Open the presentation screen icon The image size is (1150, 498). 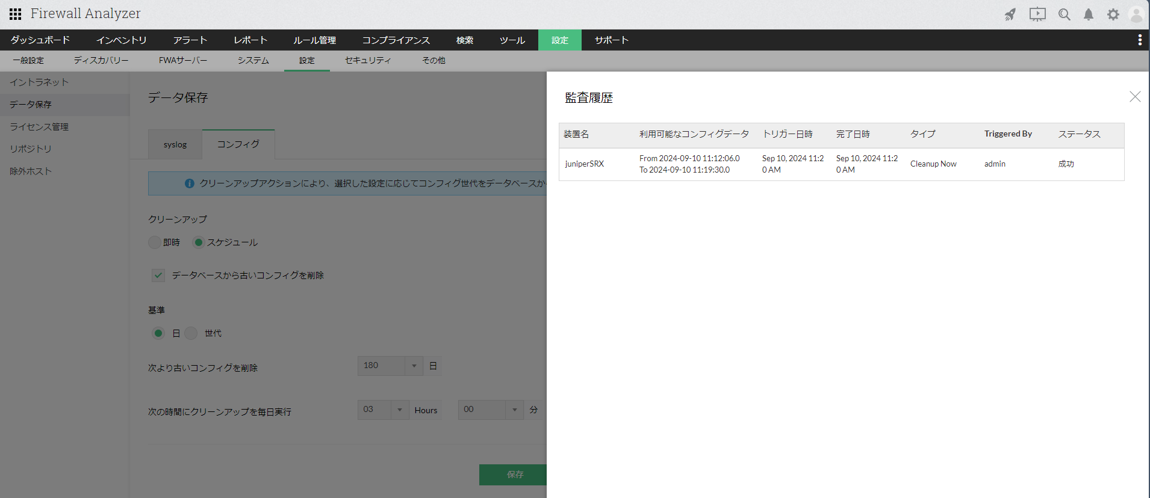tap(1037, 14)
